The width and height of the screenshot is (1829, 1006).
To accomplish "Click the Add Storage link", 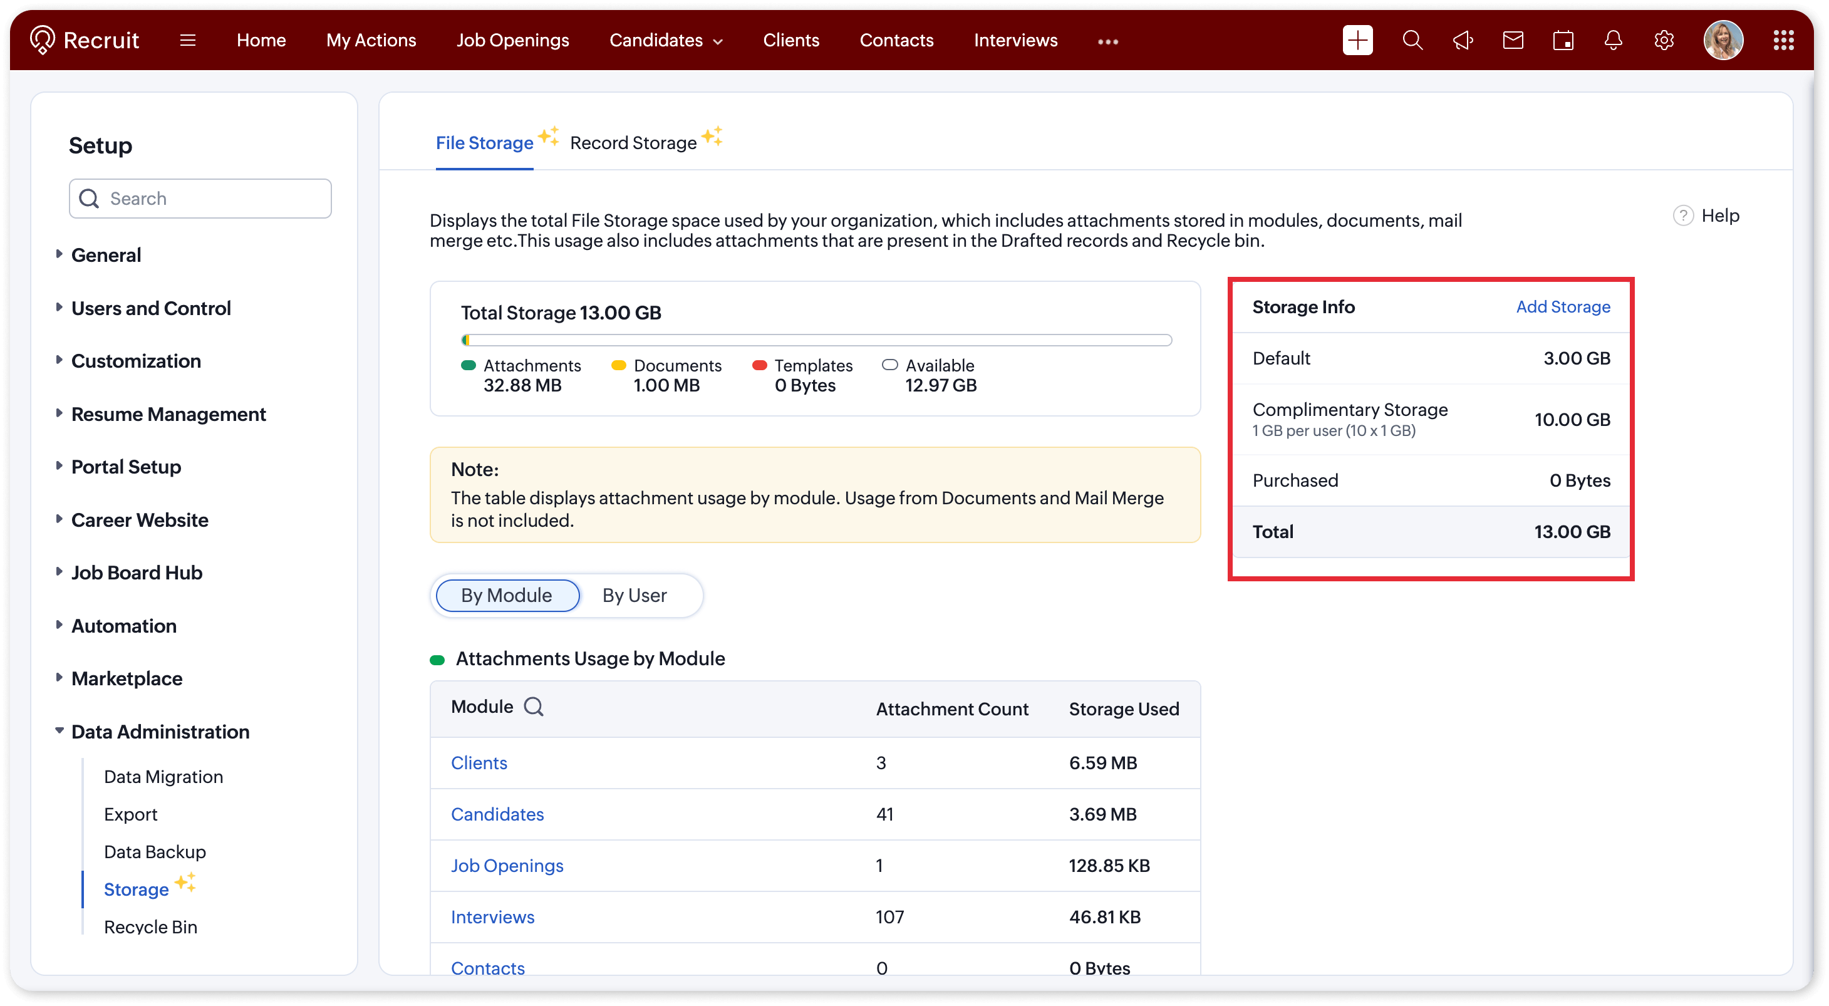I will point(1562,307).
